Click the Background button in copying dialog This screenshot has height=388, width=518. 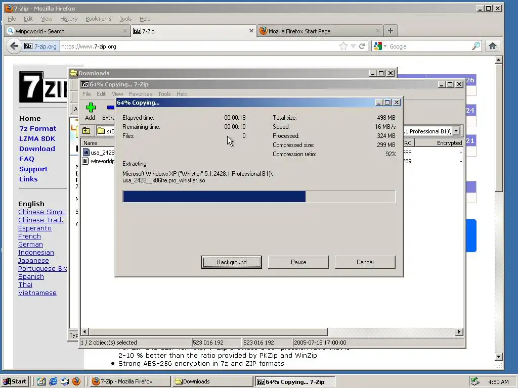231,262
